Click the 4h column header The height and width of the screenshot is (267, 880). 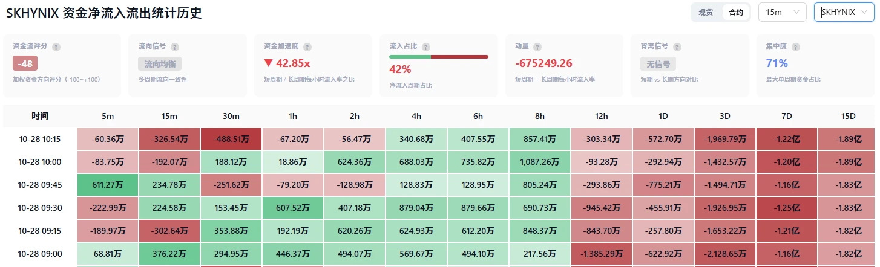[x=416, y=116]
